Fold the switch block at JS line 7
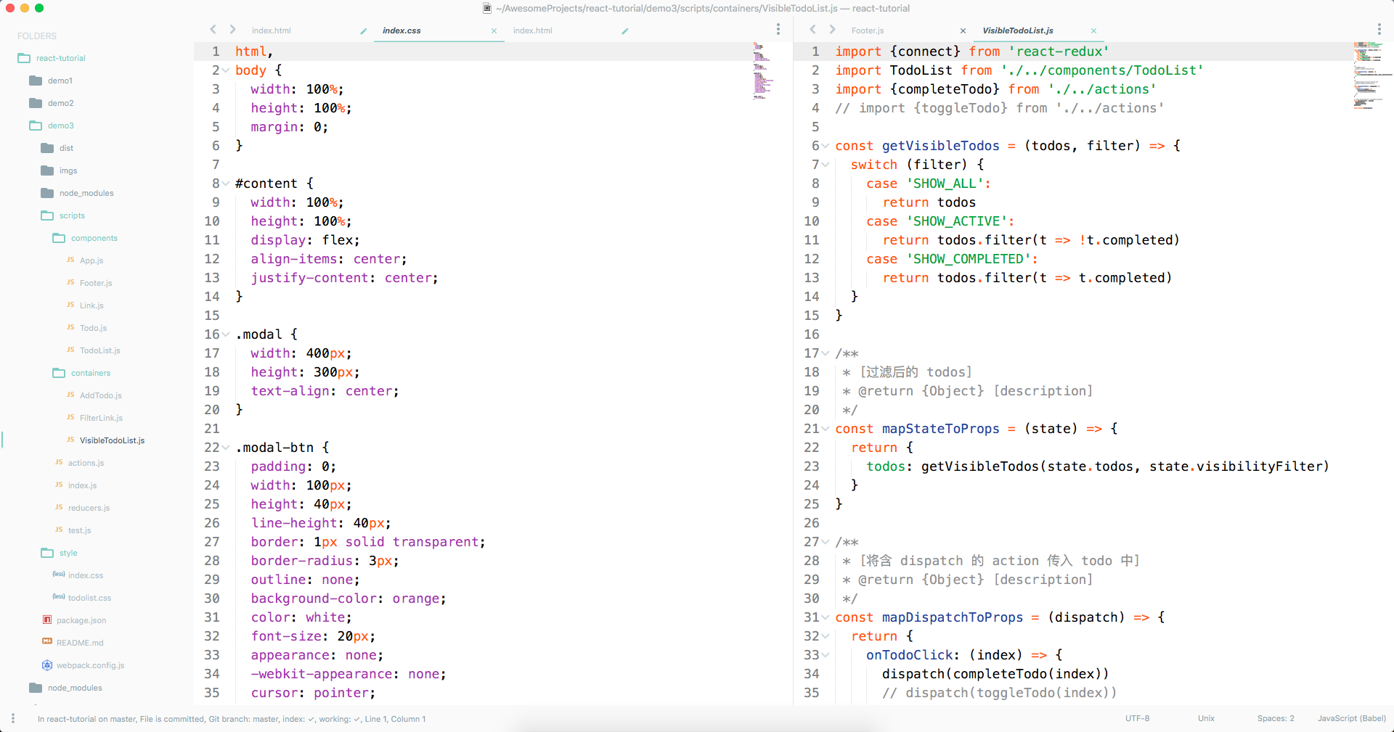Screen dimensions: 1394x732 (826, 165)
